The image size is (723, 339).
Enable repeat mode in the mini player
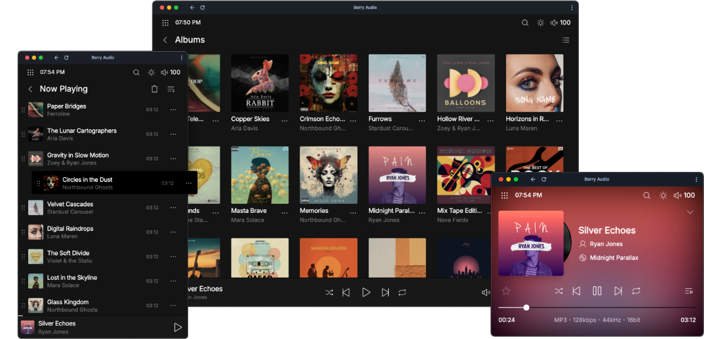[x=636, y=291]
